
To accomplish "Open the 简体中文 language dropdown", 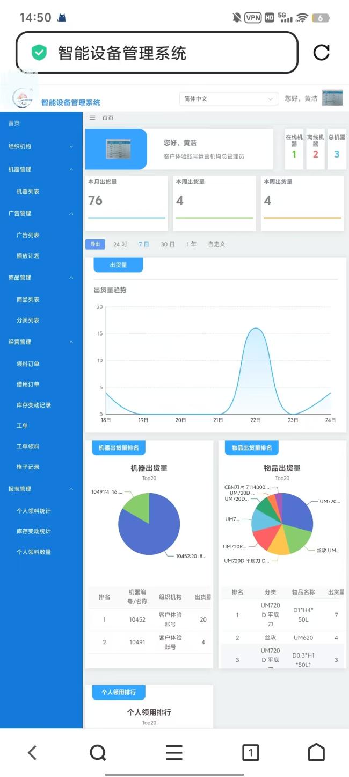I will (228, 99).
